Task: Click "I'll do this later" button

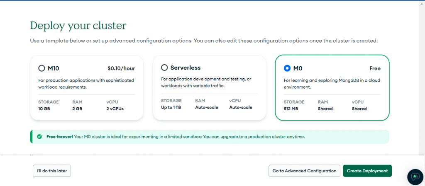Action: click(x=52, y=171)
